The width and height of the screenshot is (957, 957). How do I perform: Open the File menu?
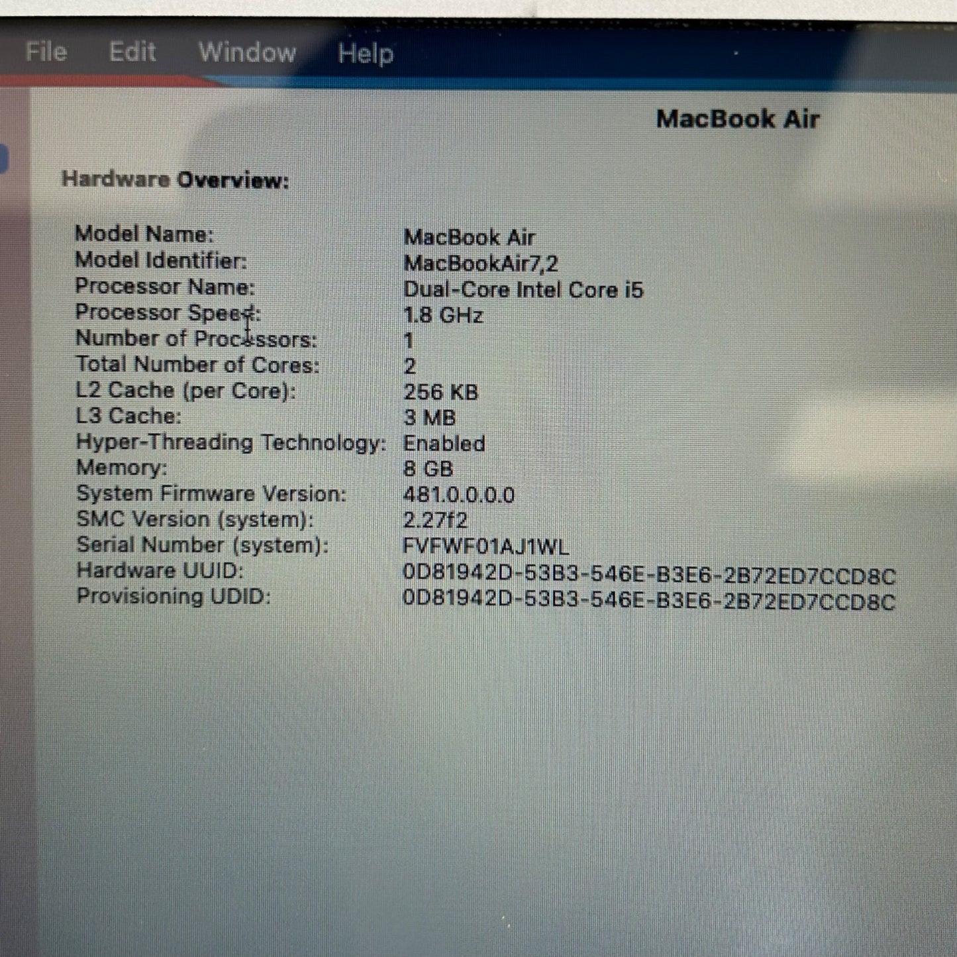(46, 52)
